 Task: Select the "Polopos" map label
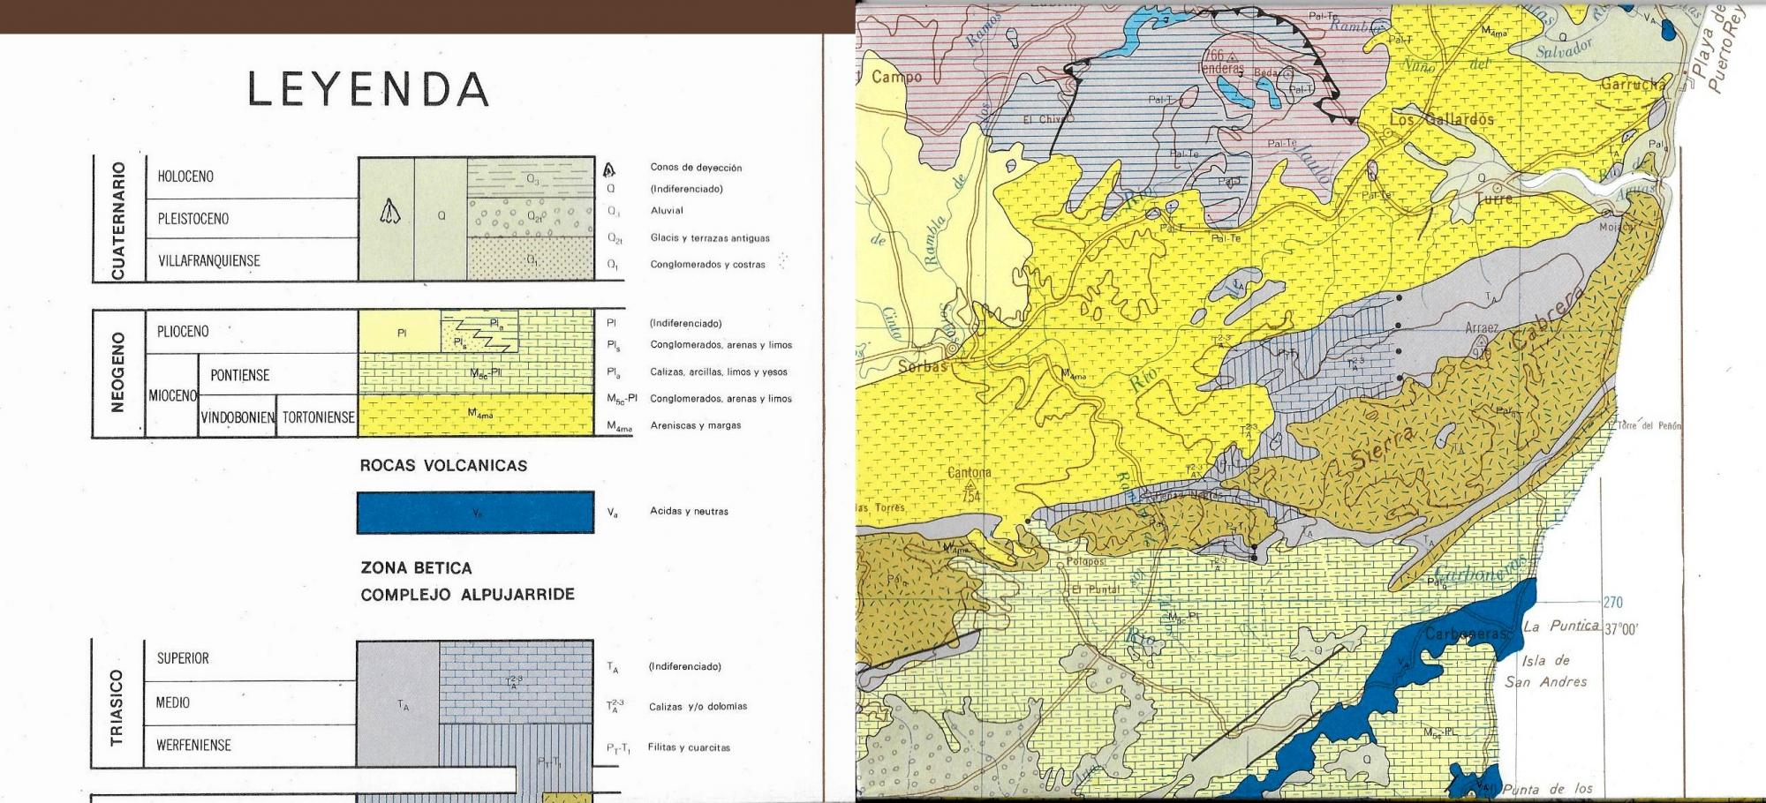coord(1085,561)
